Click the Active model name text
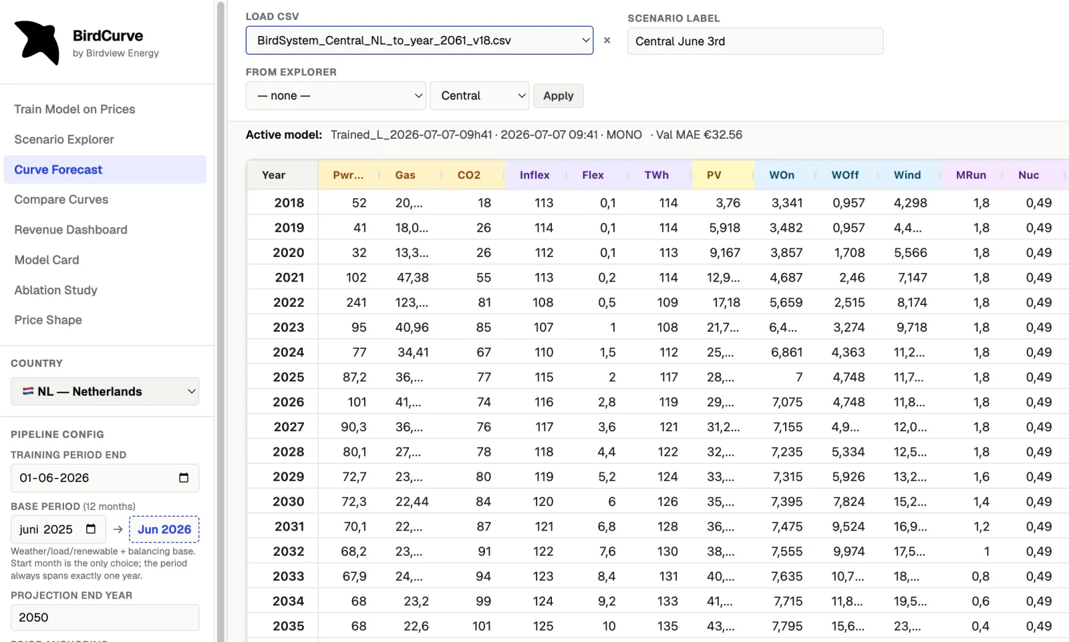Image resolution: width=1069 pixels, height=642 pixels. point(411,135)
